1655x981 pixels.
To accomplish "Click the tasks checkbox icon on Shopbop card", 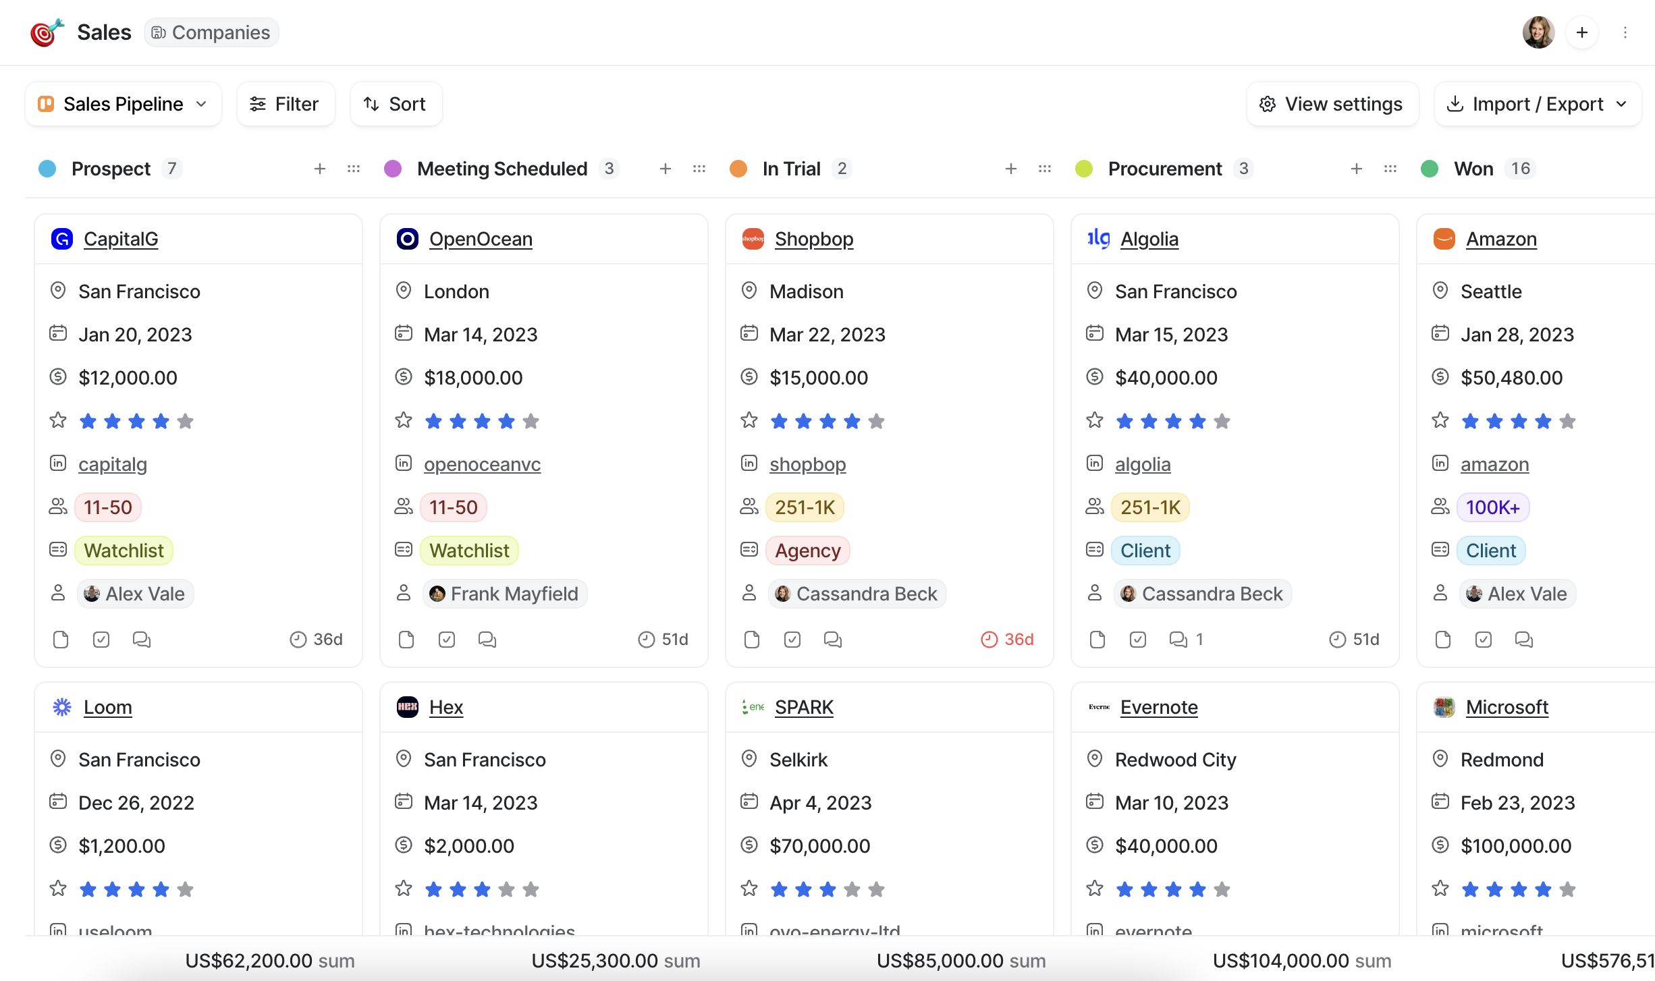I will click(x=792, y=640).
